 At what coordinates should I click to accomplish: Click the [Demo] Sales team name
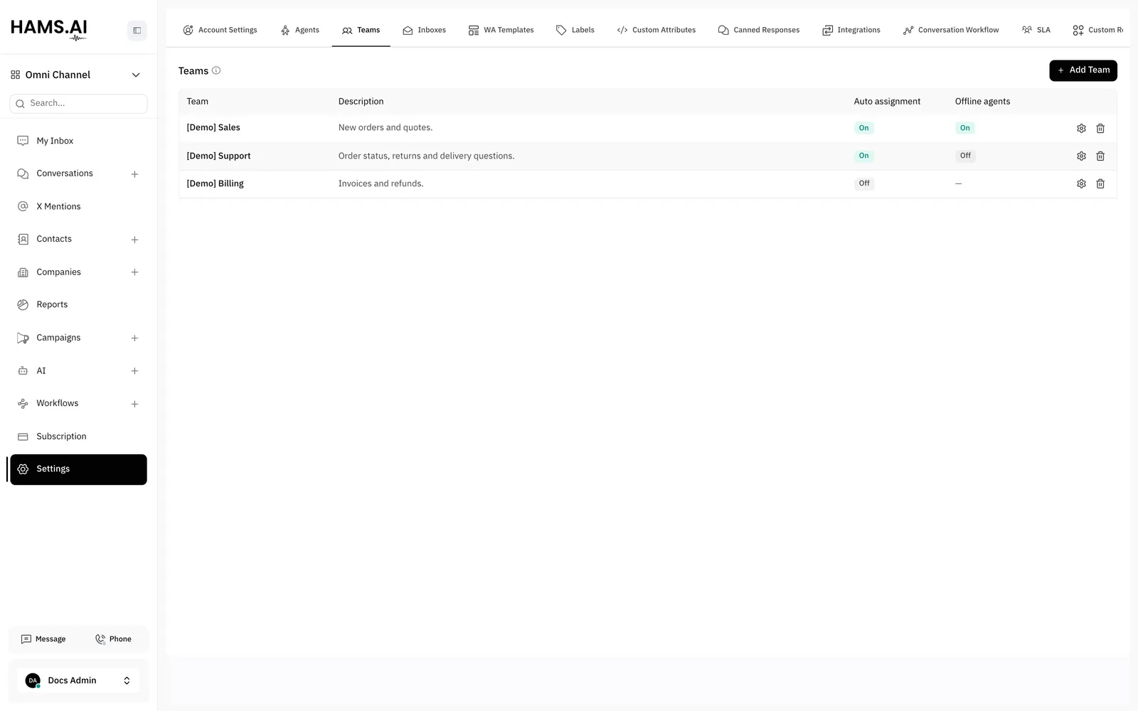pyautogui.click(x=213, y=128)
